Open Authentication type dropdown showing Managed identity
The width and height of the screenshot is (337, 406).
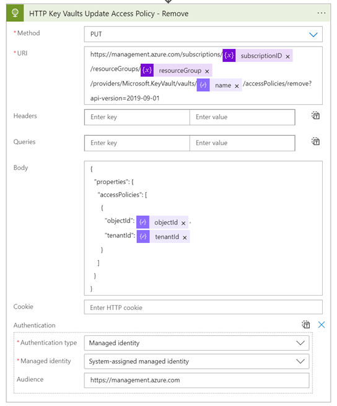tap(197, 343)
